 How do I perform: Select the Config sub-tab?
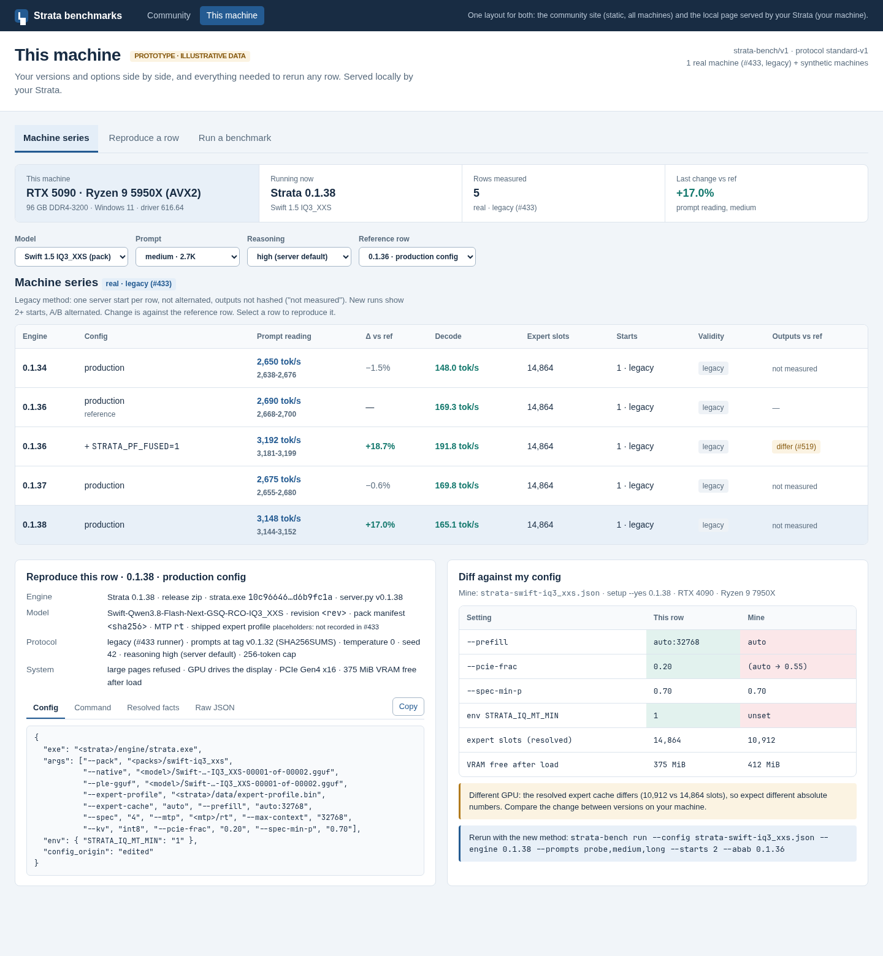(45, 708)
